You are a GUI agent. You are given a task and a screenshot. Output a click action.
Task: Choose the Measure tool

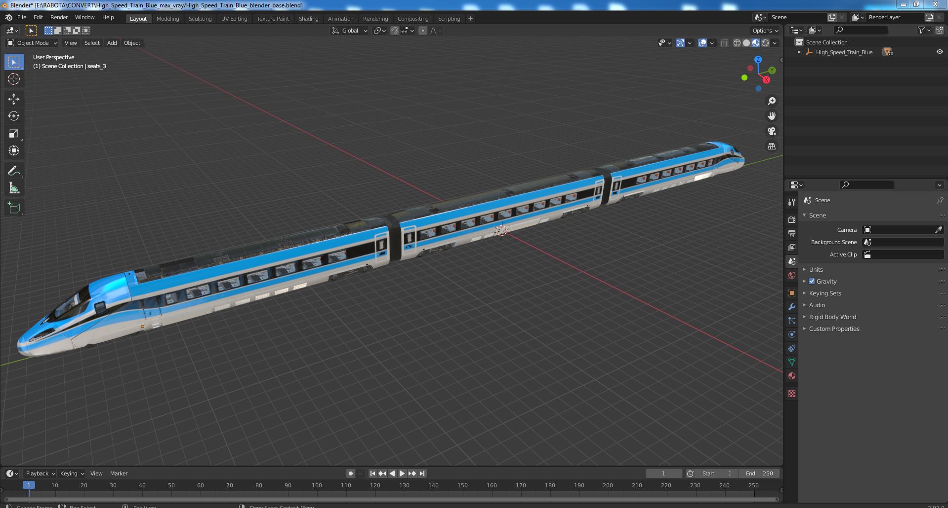click(14, 188)
